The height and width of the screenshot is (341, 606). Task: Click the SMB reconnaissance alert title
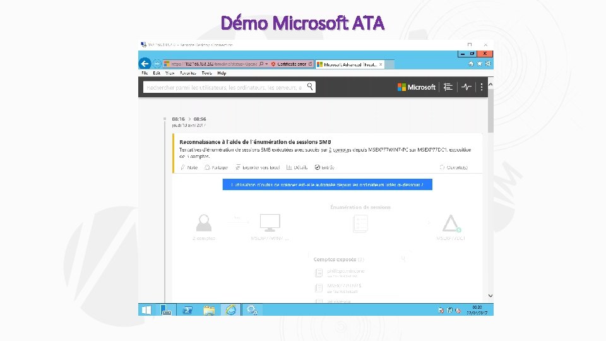(255, 142)
